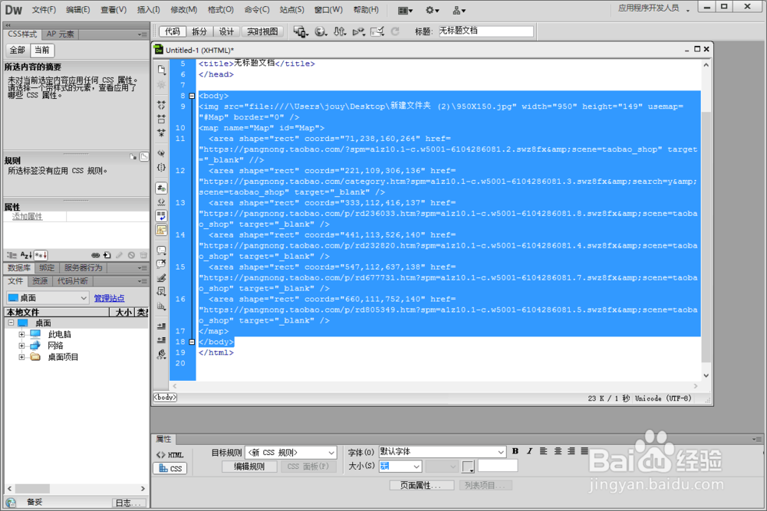Expand 此电脑 tree node

pos(21,335)
